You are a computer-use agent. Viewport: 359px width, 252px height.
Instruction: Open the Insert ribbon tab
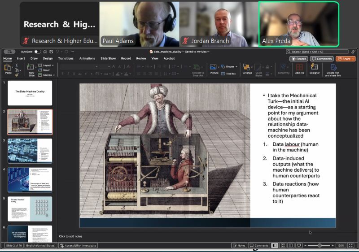(21, 59)
